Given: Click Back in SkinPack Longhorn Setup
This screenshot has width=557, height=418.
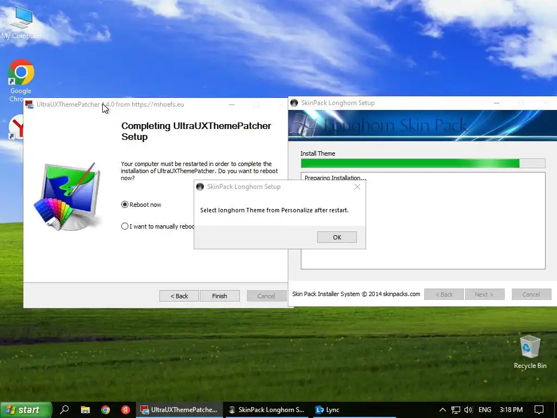Looking at the screenshot, I should coord(444,294).
